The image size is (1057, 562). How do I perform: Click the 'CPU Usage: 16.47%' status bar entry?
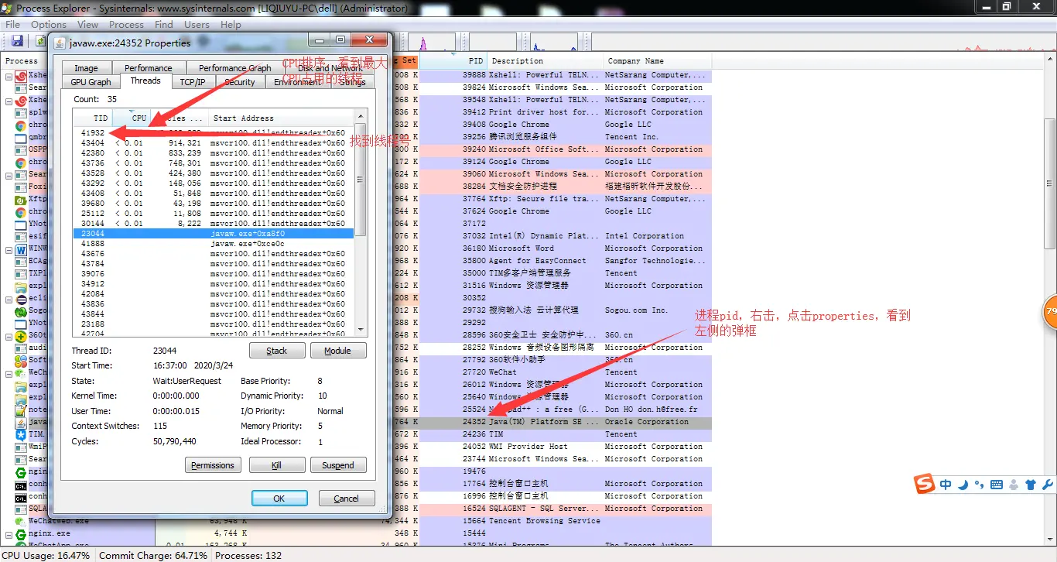(45, 556)
